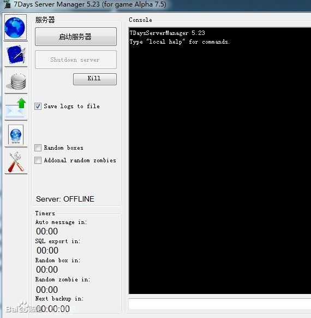Click the SQL export 00:00 timer value
The width and height of the screenshot is (311, 318).
click(x=47, y=250)
